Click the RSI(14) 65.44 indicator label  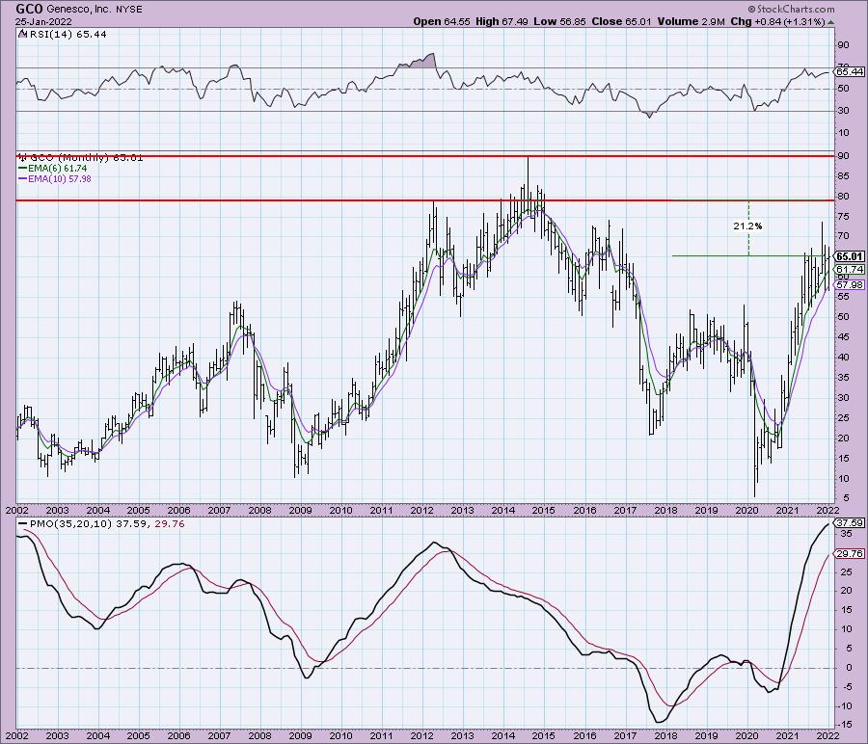pos(67,34)
